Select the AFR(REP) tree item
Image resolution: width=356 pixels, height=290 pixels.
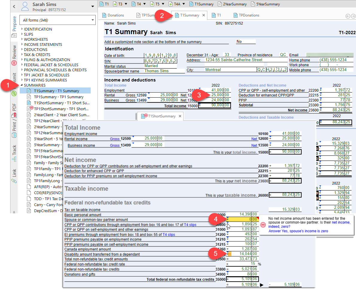(45, 187)
